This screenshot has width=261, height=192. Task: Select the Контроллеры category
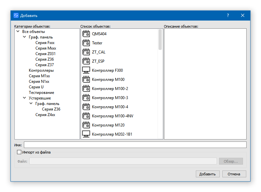pyautogui.click(x=41, y=70)
